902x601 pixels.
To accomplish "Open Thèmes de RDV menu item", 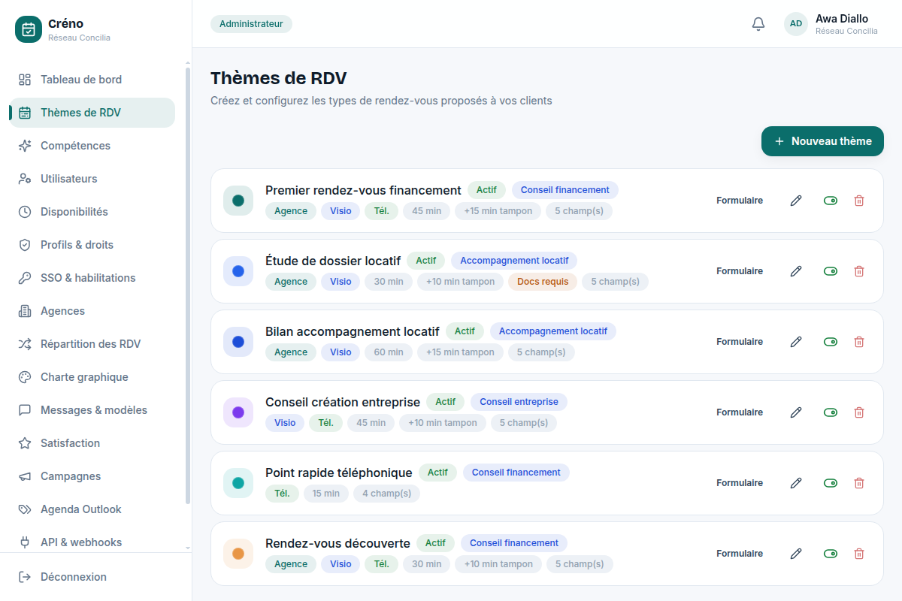I will coord(92,113).
